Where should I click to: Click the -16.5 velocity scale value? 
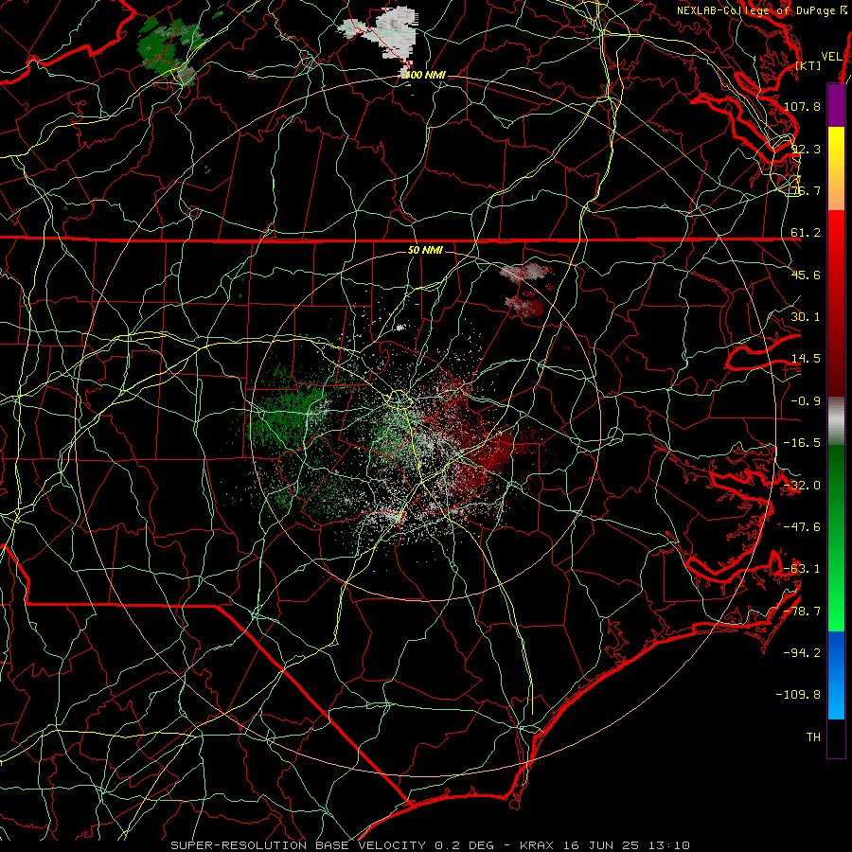[x=802, y=443]
